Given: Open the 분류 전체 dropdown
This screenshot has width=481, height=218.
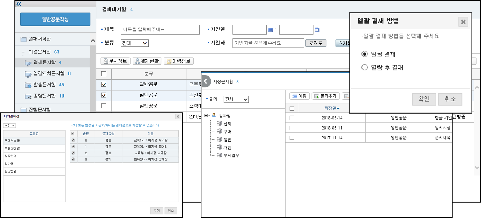Looking at the screenshot, I should point(134,43).
